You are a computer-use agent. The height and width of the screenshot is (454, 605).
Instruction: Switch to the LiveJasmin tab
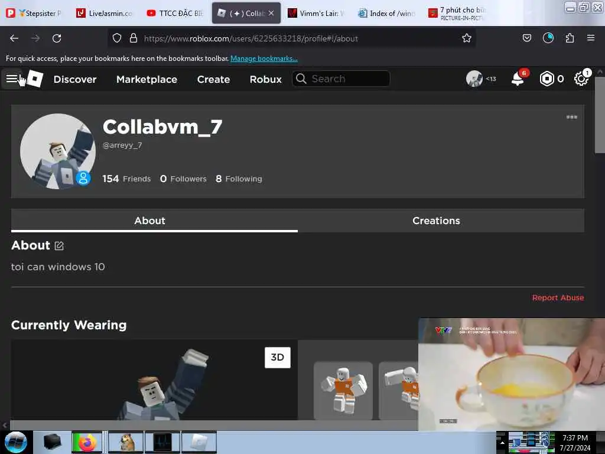point(105,13)
